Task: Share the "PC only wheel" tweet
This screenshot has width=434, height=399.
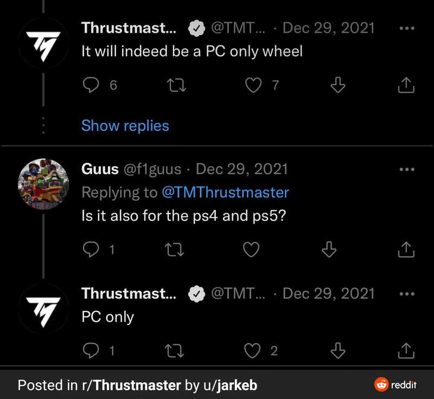Action: [x=406, y=85]
